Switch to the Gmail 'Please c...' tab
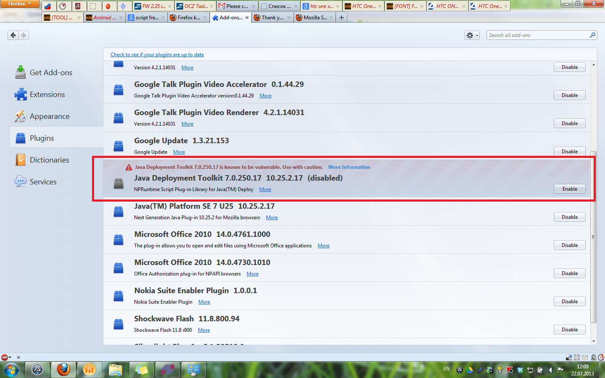This screenshot has height=378, width=605. click(x=237, y=6)
